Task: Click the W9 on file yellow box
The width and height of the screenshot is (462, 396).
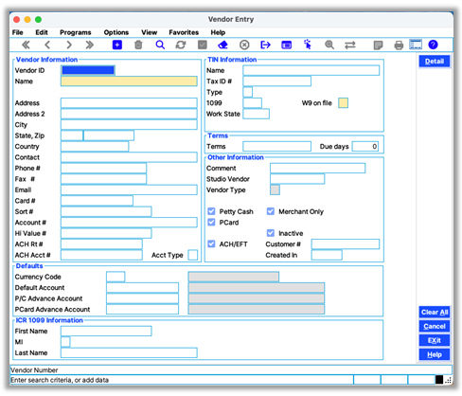Action: (343, 103)
